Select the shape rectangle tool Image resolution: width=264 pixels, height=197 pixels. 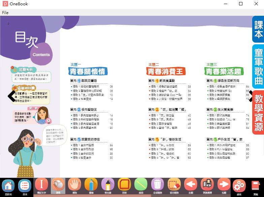tap(124, 184)
